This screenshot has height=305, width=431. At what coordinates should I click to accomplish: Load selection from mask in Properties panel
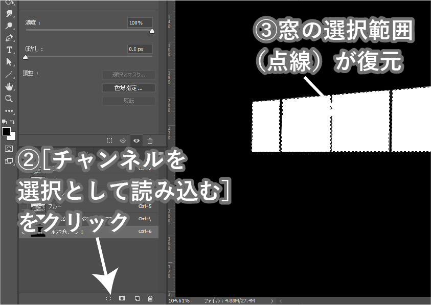pyautogui.click(x=110, y=140)
